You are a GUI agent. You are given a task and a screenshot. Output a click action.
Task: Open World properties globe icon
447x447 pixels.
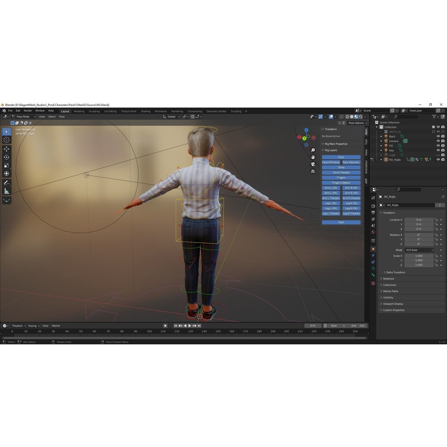(x=373, y=232)
